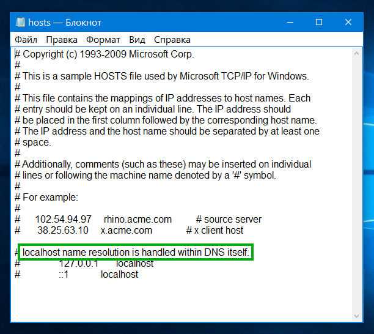This screenshot has width=374, height=334.
Task: Click localhost next to ::1
Action: (119, 274)
